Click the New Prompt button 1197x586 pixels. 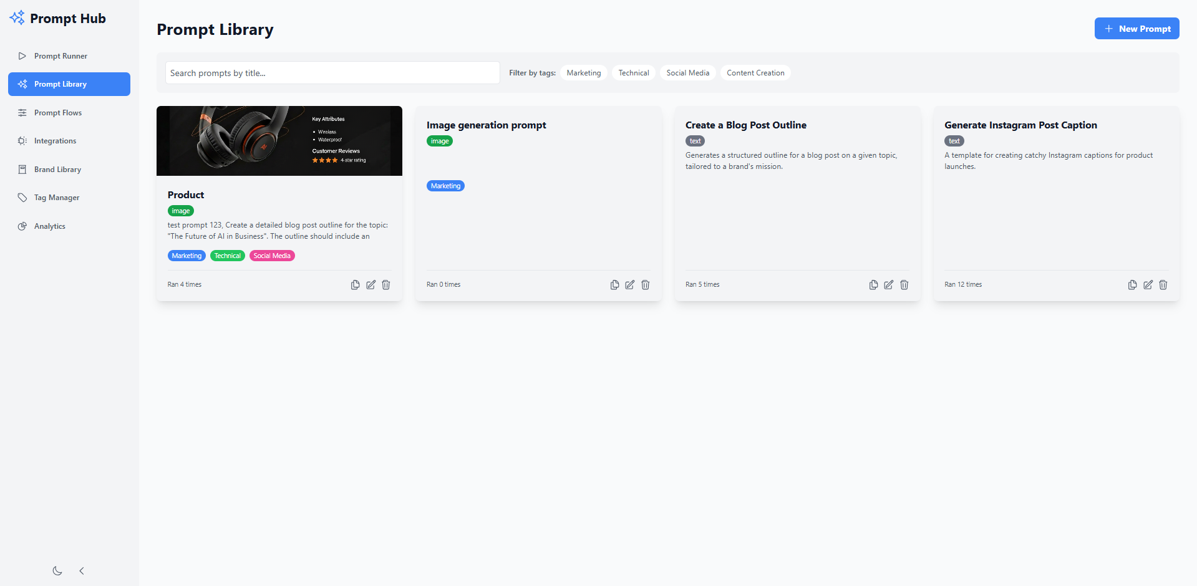(1136, 29)
